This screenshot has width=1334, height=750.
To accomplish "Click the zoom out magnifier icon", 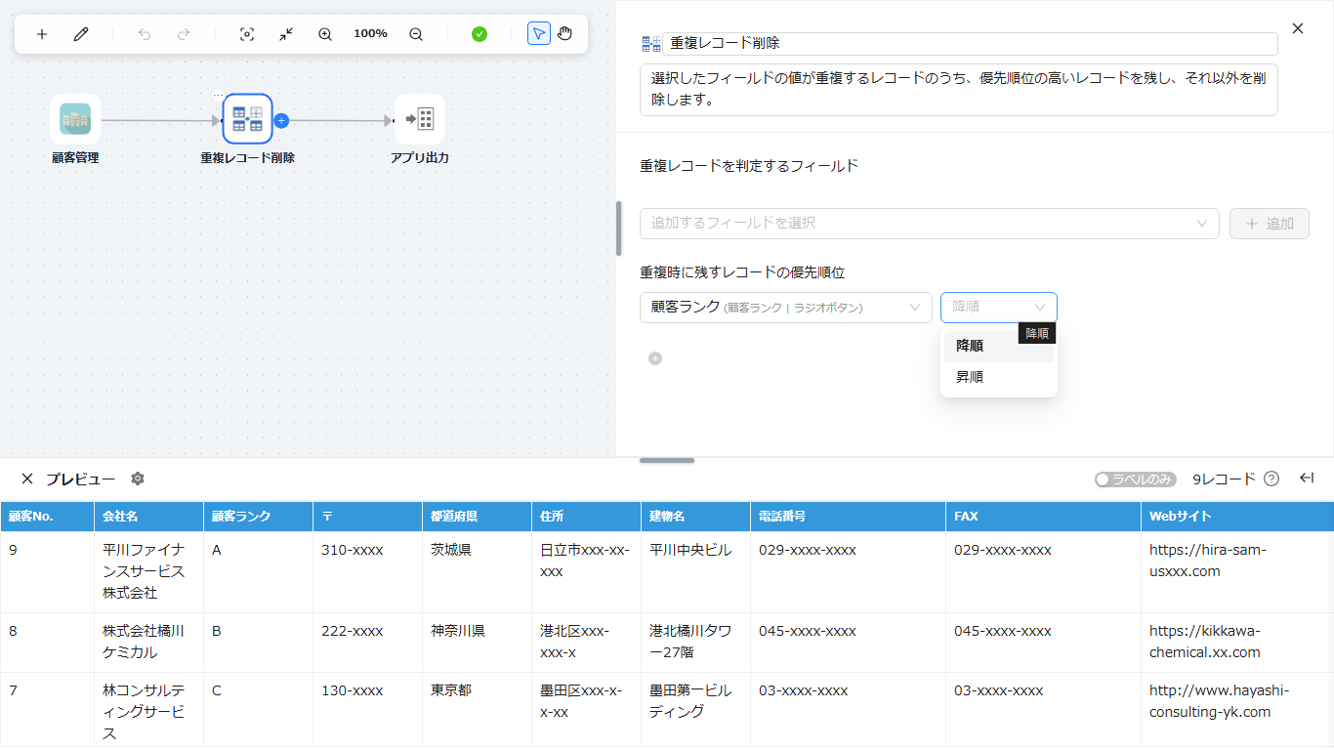I will point(416,34).
